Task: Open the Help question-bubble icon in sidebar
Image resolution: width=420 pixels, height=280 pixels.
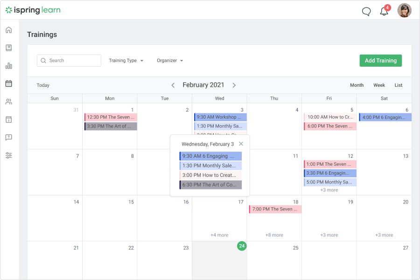Action: click(x=8, y=137)
